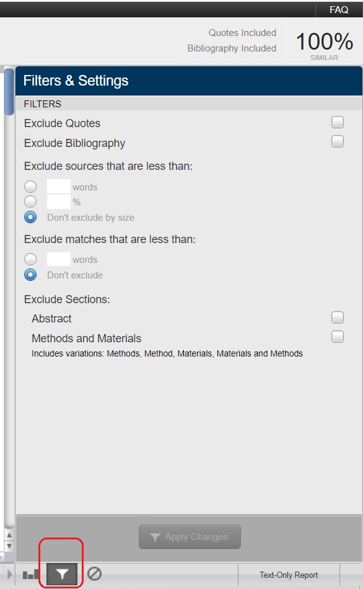
Task: Click the percent input field for sources
Action: [59, 201]
